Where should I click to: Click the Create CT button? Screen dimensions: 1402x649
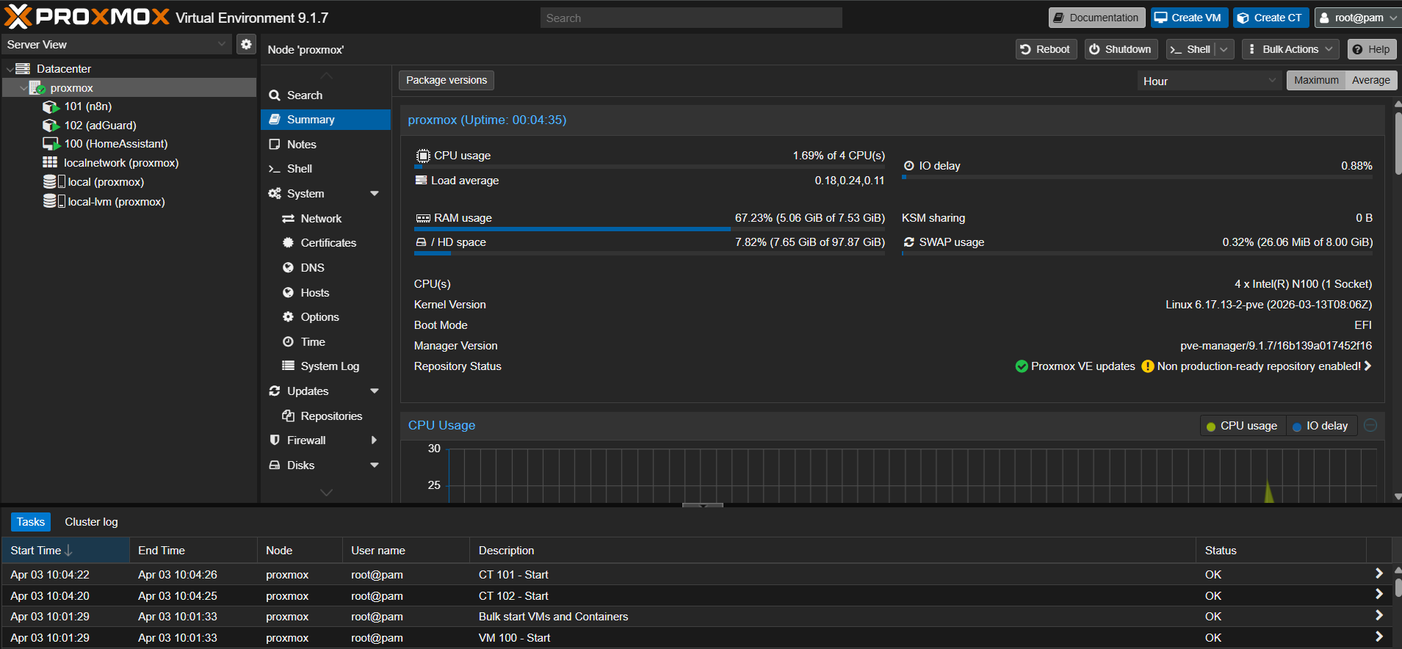point(1271,18)
